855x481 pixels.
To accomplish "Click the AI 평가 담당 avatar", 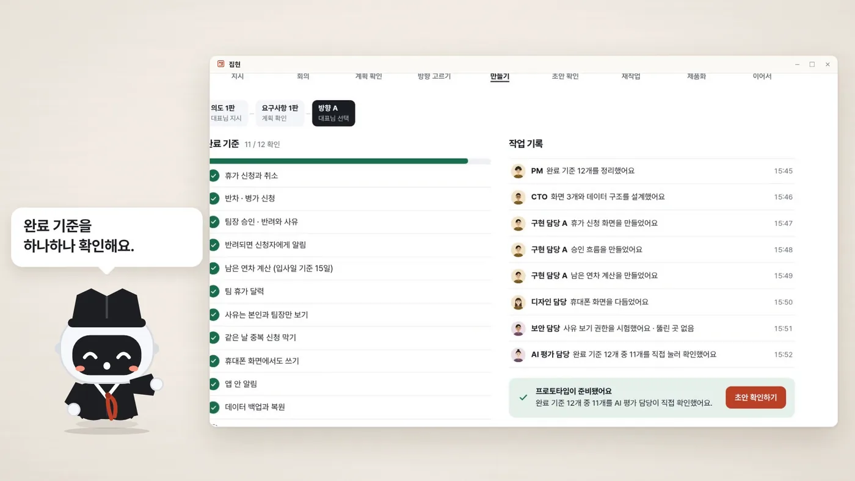I will [518, 355].
